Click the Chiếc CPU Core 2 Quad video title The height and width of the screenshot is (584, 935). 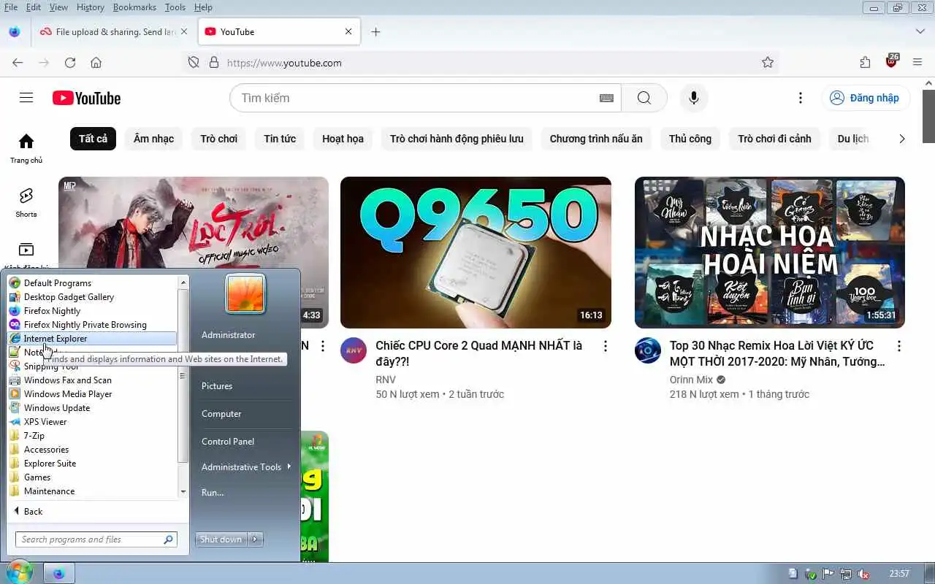pos(478,353)
